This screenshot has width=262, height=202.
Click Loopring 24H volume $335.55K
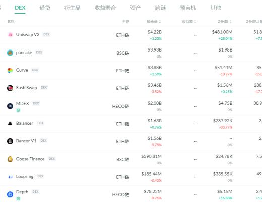[223, 174]
